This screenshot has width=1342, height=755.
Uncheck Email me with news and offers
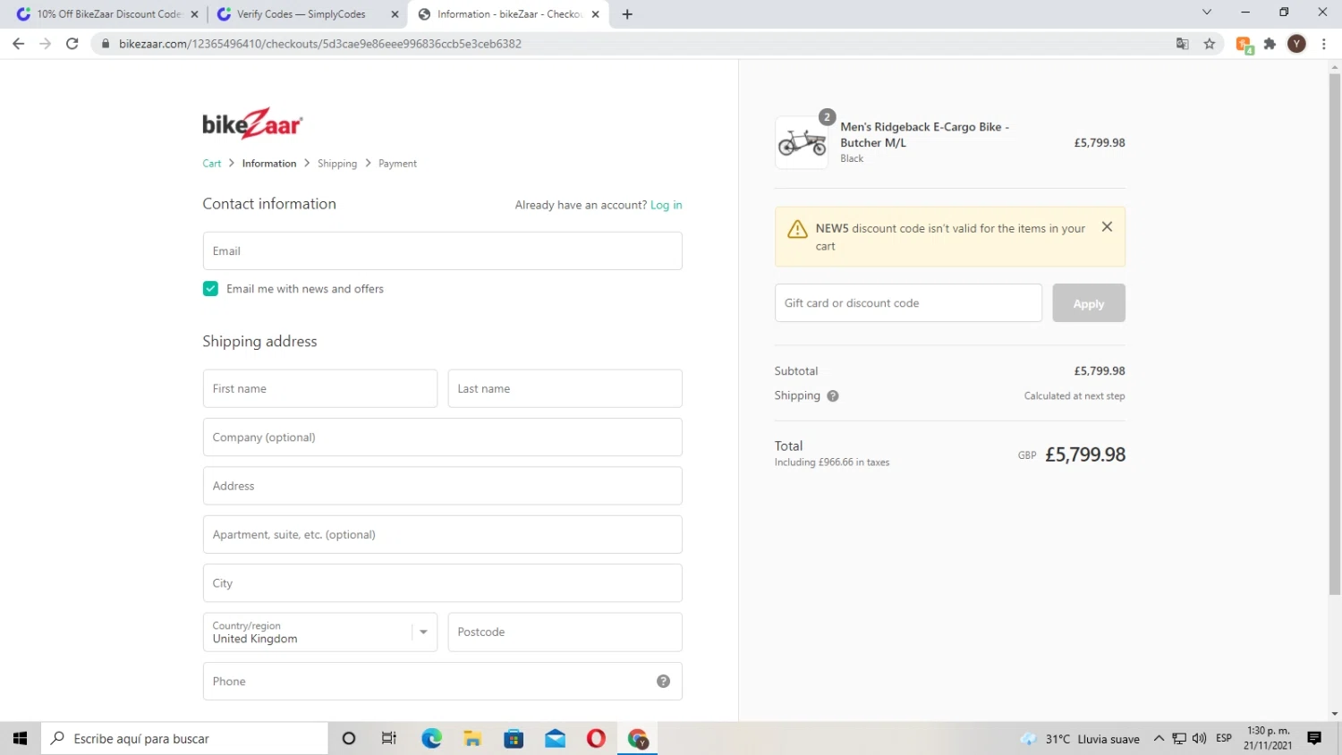210,289
